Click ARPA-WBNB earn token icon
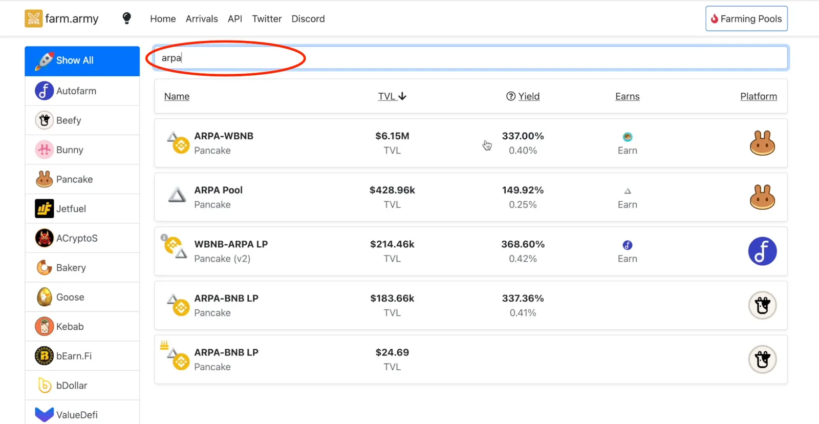819x424 pixels. pyautogui.click(x=628, y=137)
